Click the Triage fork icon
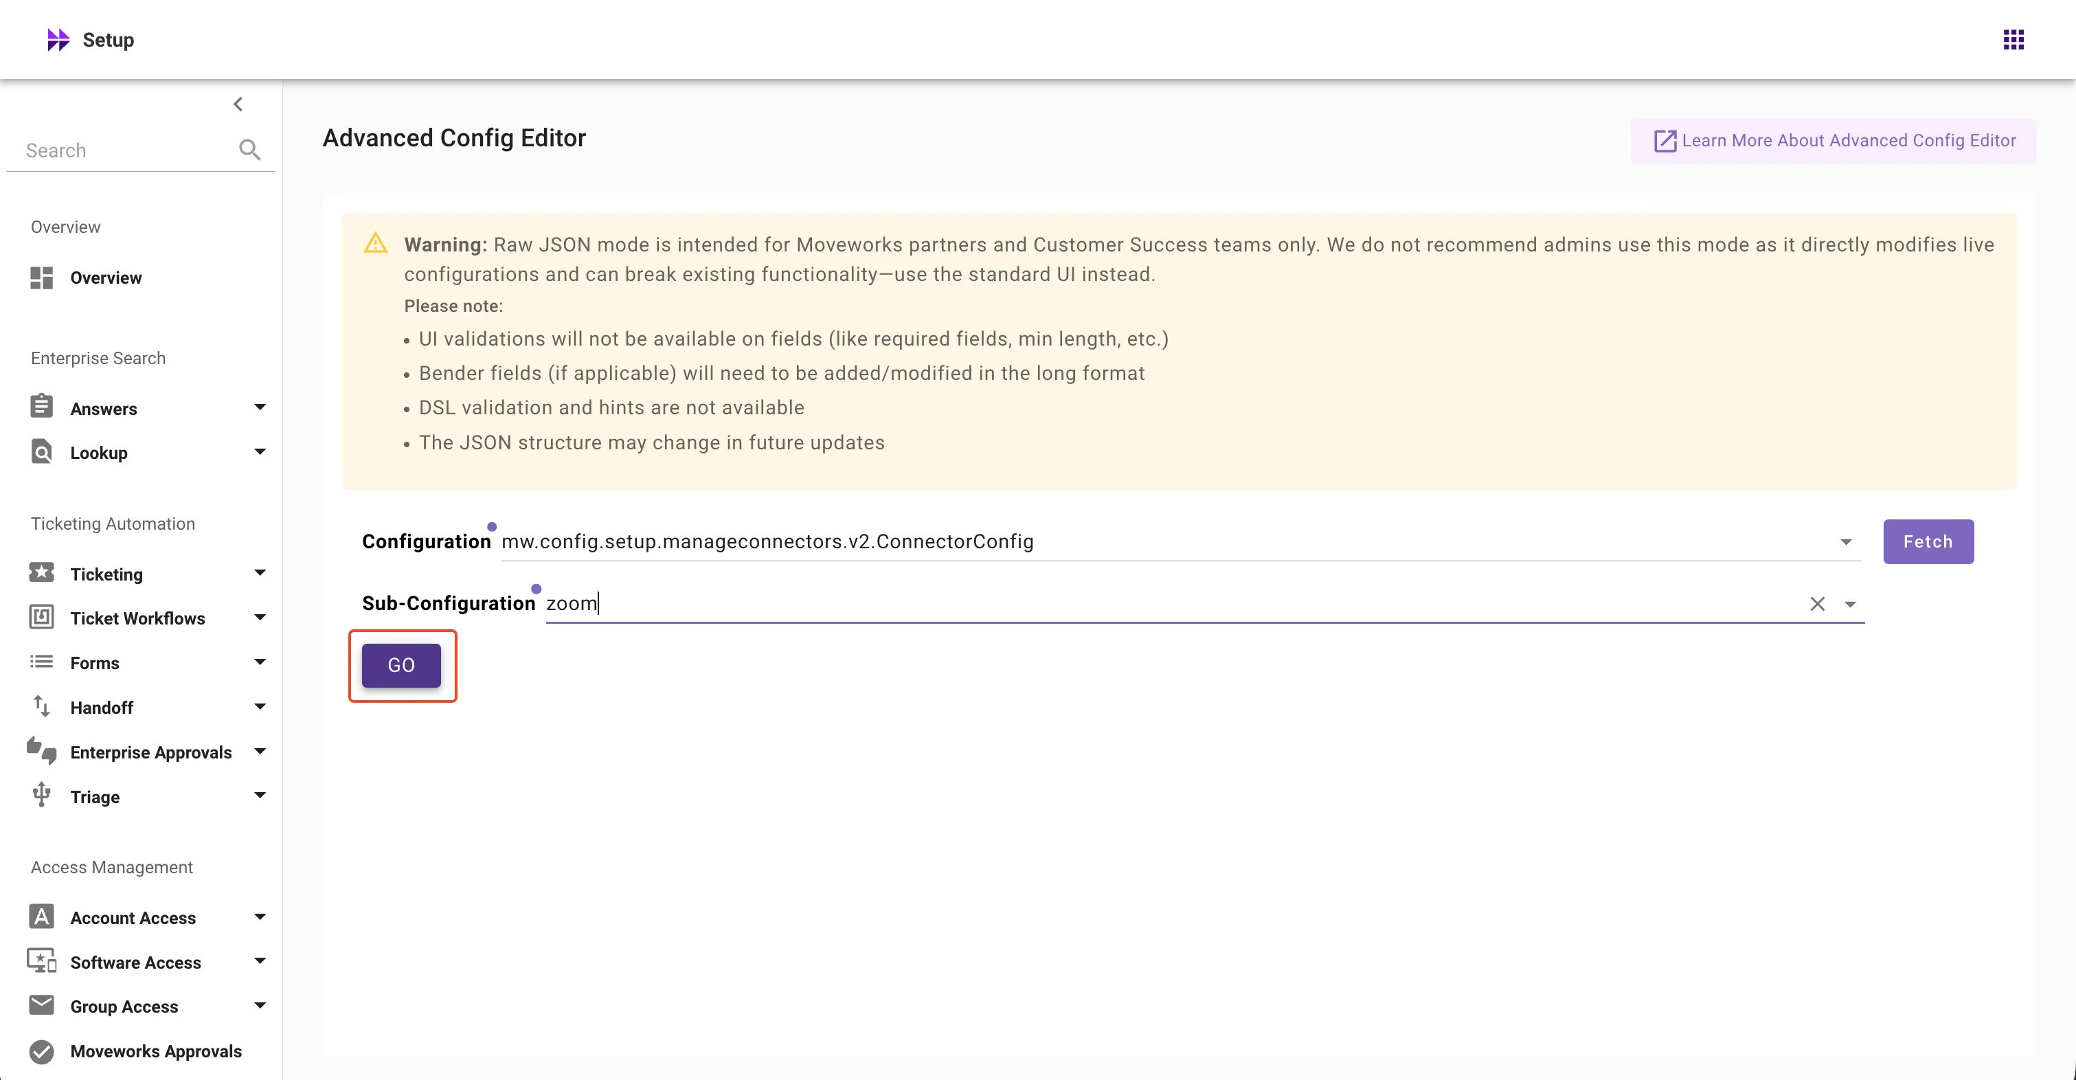The width and height of the screenshot is (2076, 1080). click(42, 796)
